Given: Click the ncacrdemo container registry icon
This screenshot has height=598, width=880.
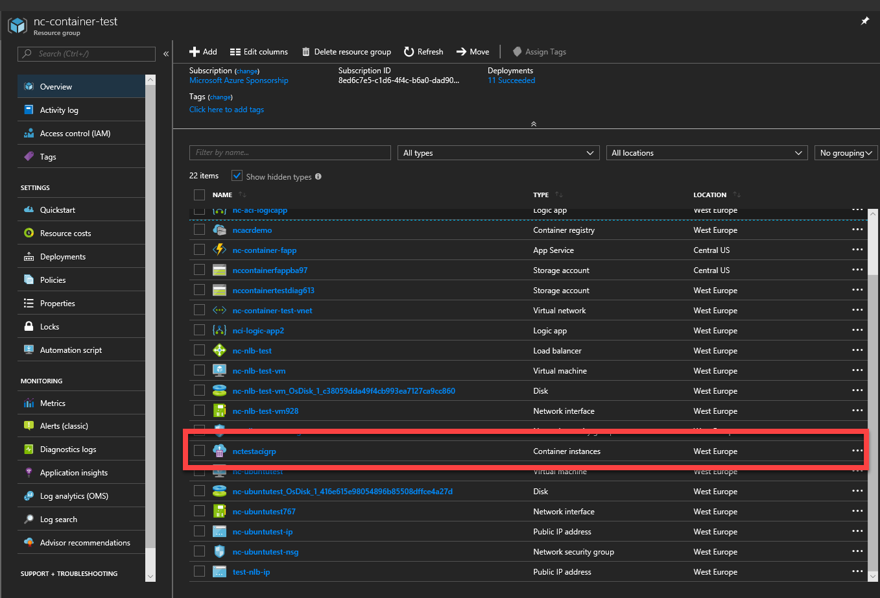Looking at the screenshot, I should (219, 230).
